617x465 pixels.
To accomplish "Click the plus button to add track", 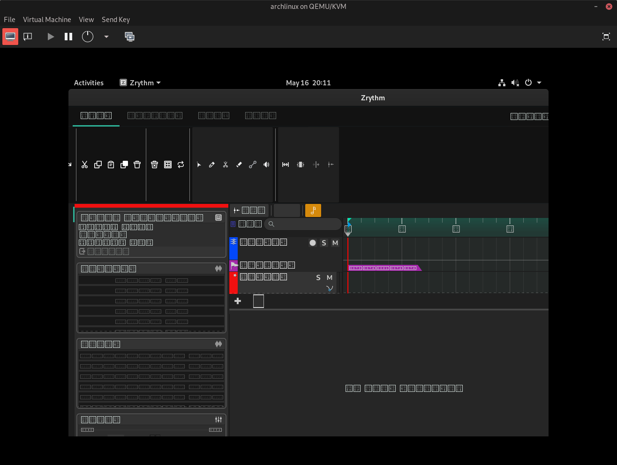I will [238, 301].
